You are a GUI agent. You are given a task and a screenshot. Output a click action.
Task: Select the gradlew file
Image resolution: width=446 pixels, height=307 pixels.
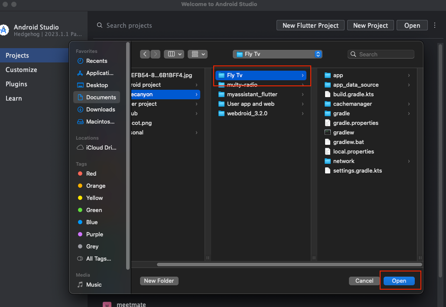click(343, 133)
